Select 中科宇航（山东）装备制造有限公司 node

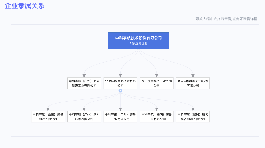coord(48,117)
